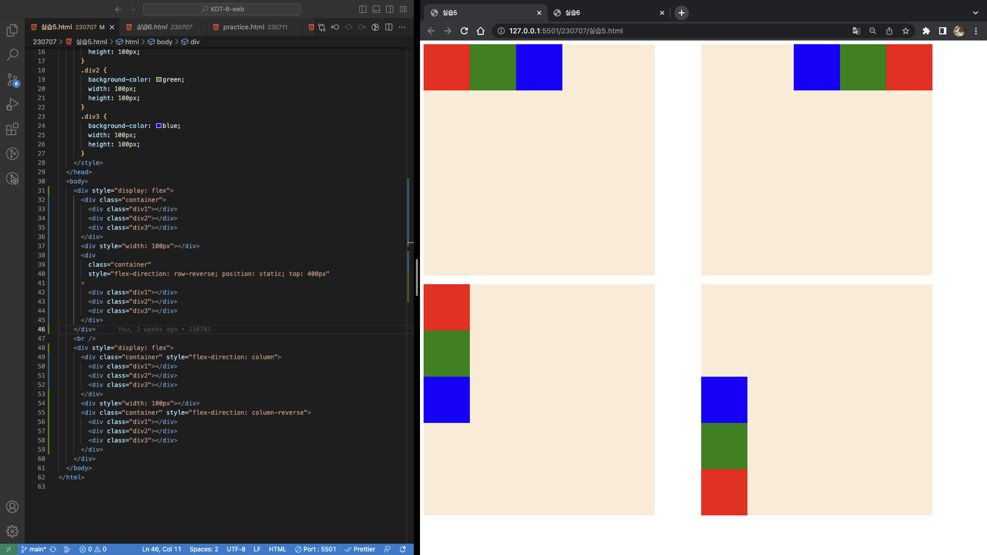Open previous revision icon in editor toolbar
The width and height of the screenshot is (987, 555).
(335, 27)
